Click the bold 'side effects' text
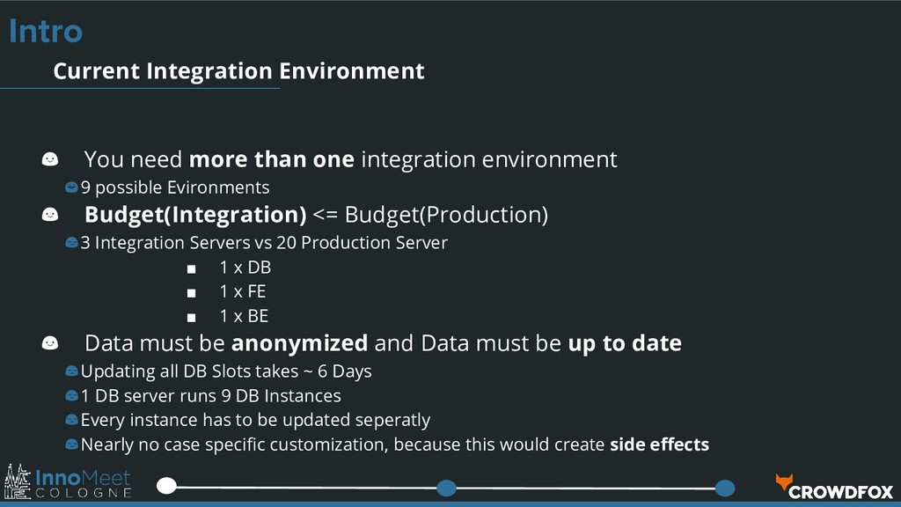 [x=659, y=445]
